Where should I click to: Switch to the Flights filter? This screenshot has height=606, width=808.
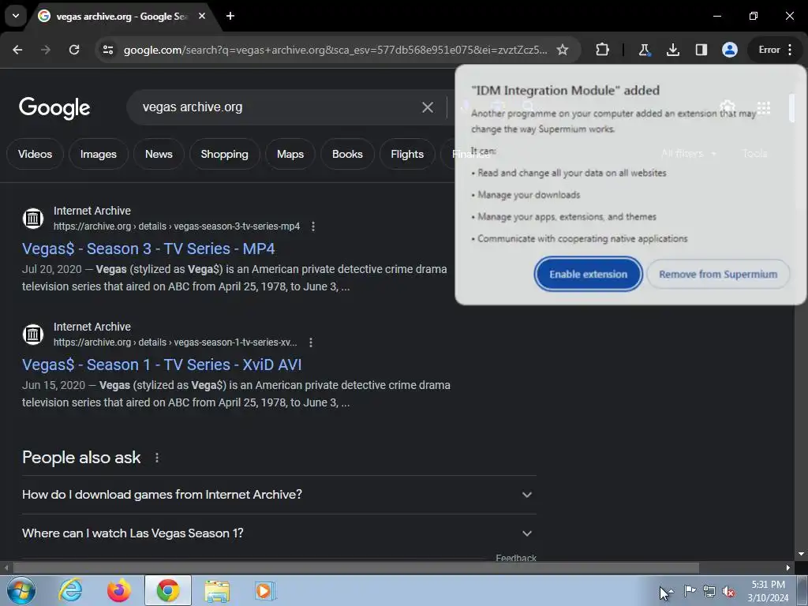tap(407, 154)
